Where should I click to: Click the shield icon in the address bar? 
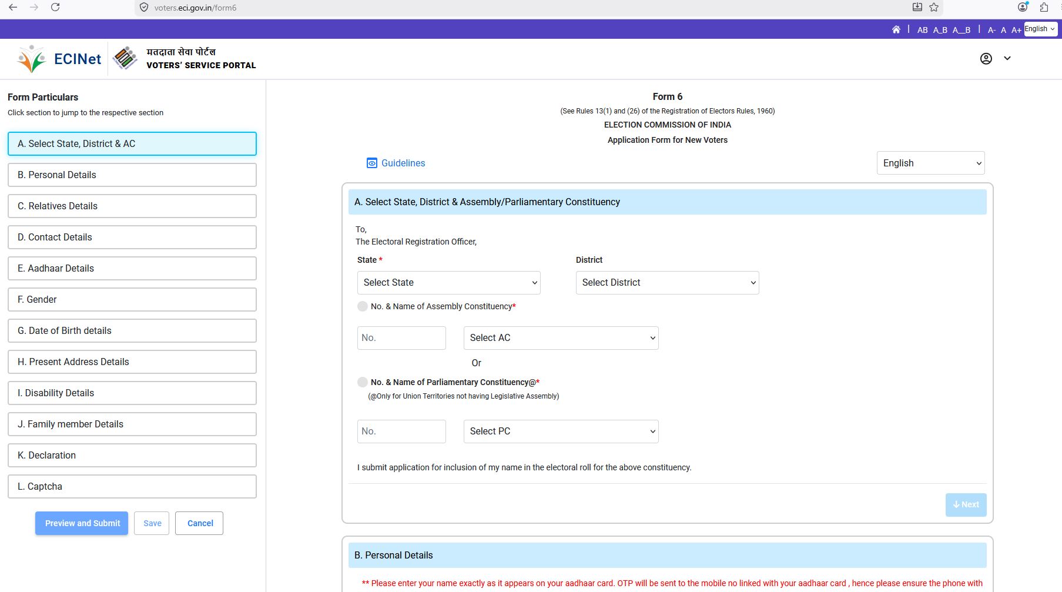(144, 8)
